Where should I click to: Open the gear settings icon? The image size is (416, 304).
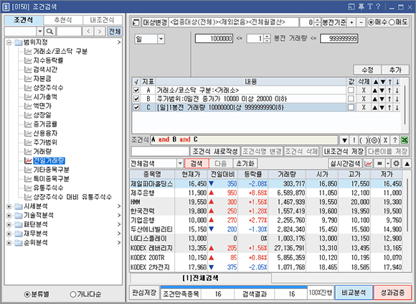click(396, 163)
